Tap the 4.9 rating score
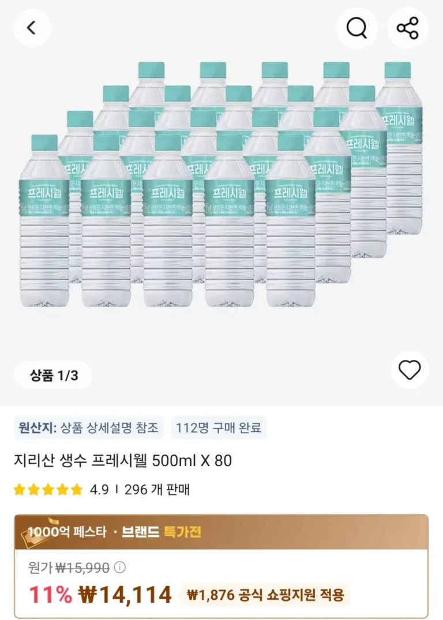This screenshot has width=443, height=620. pos(99,490)
